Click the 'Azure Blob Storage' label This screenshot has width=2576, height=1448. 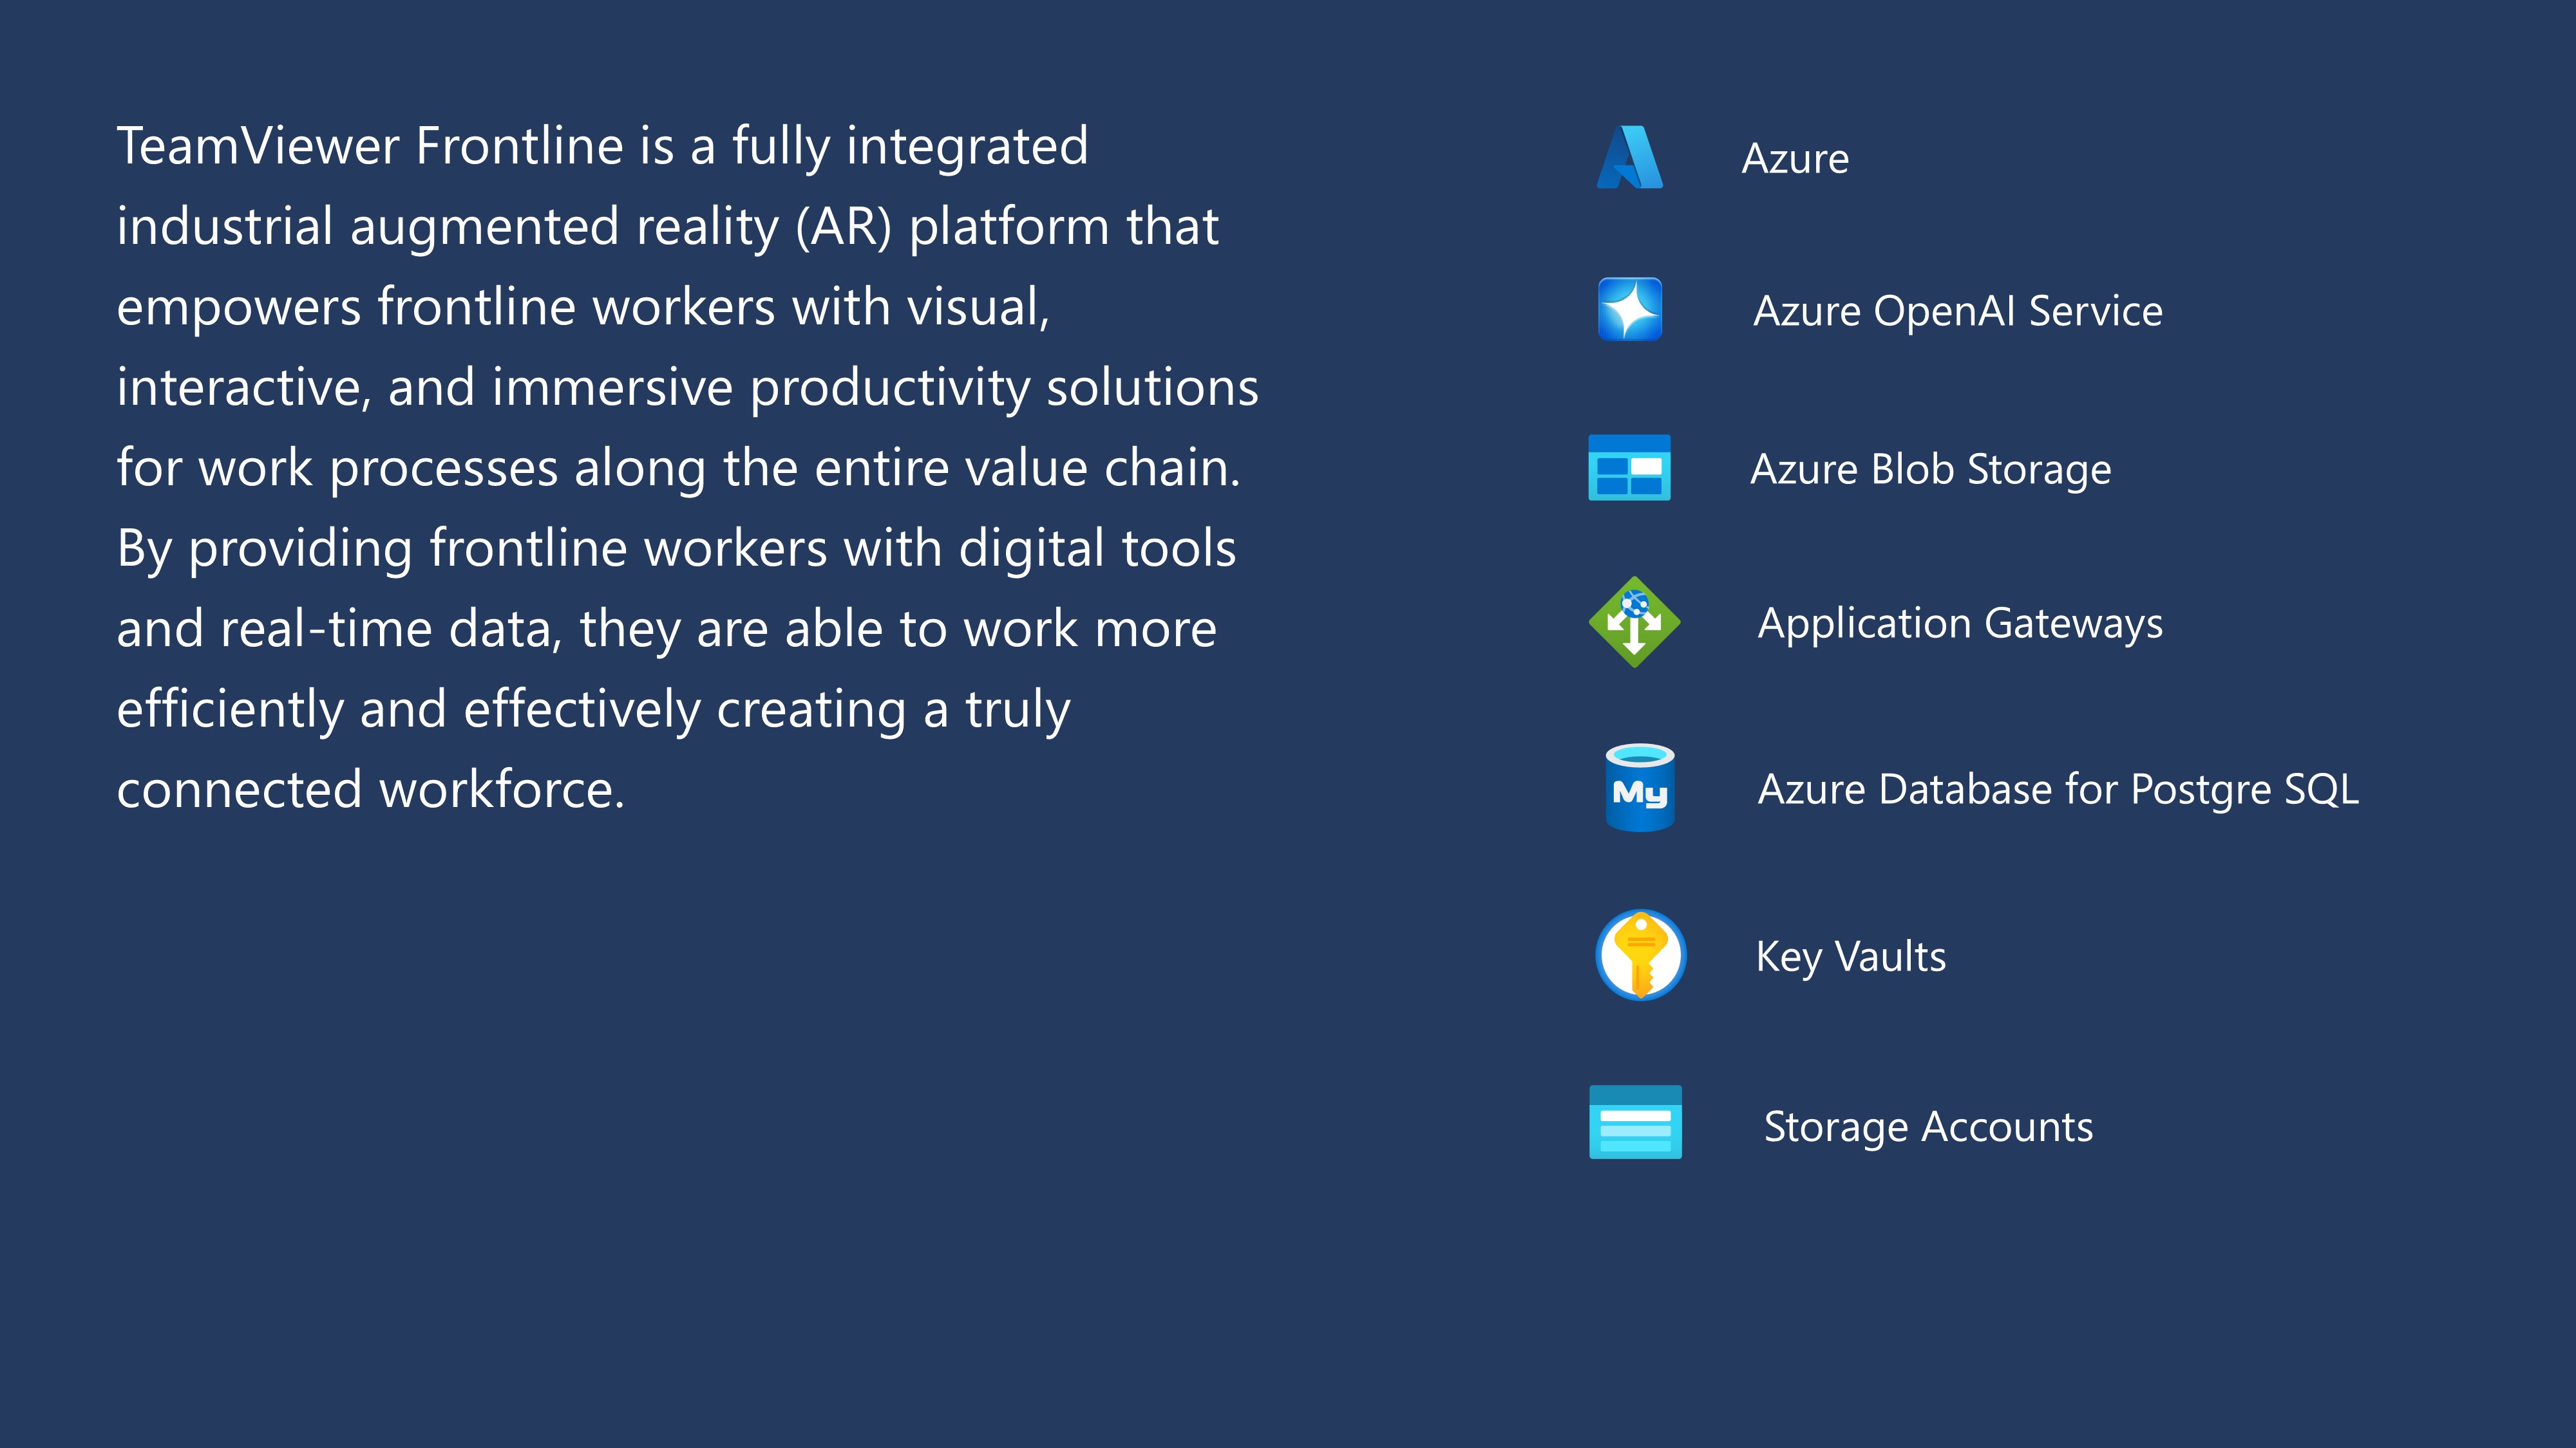1930,470
